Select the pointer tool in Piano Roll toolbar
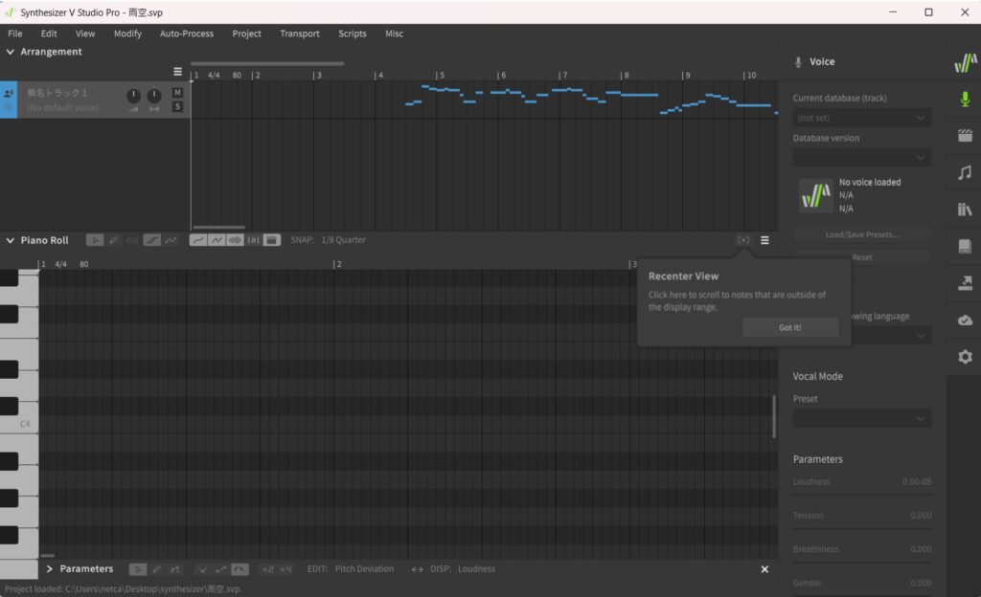This screenshot has height=597, width=981. click(95, 240)
